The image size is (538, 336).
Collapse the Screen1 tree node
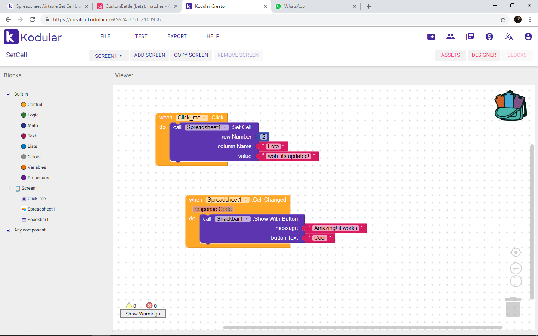tap(8, 189)
